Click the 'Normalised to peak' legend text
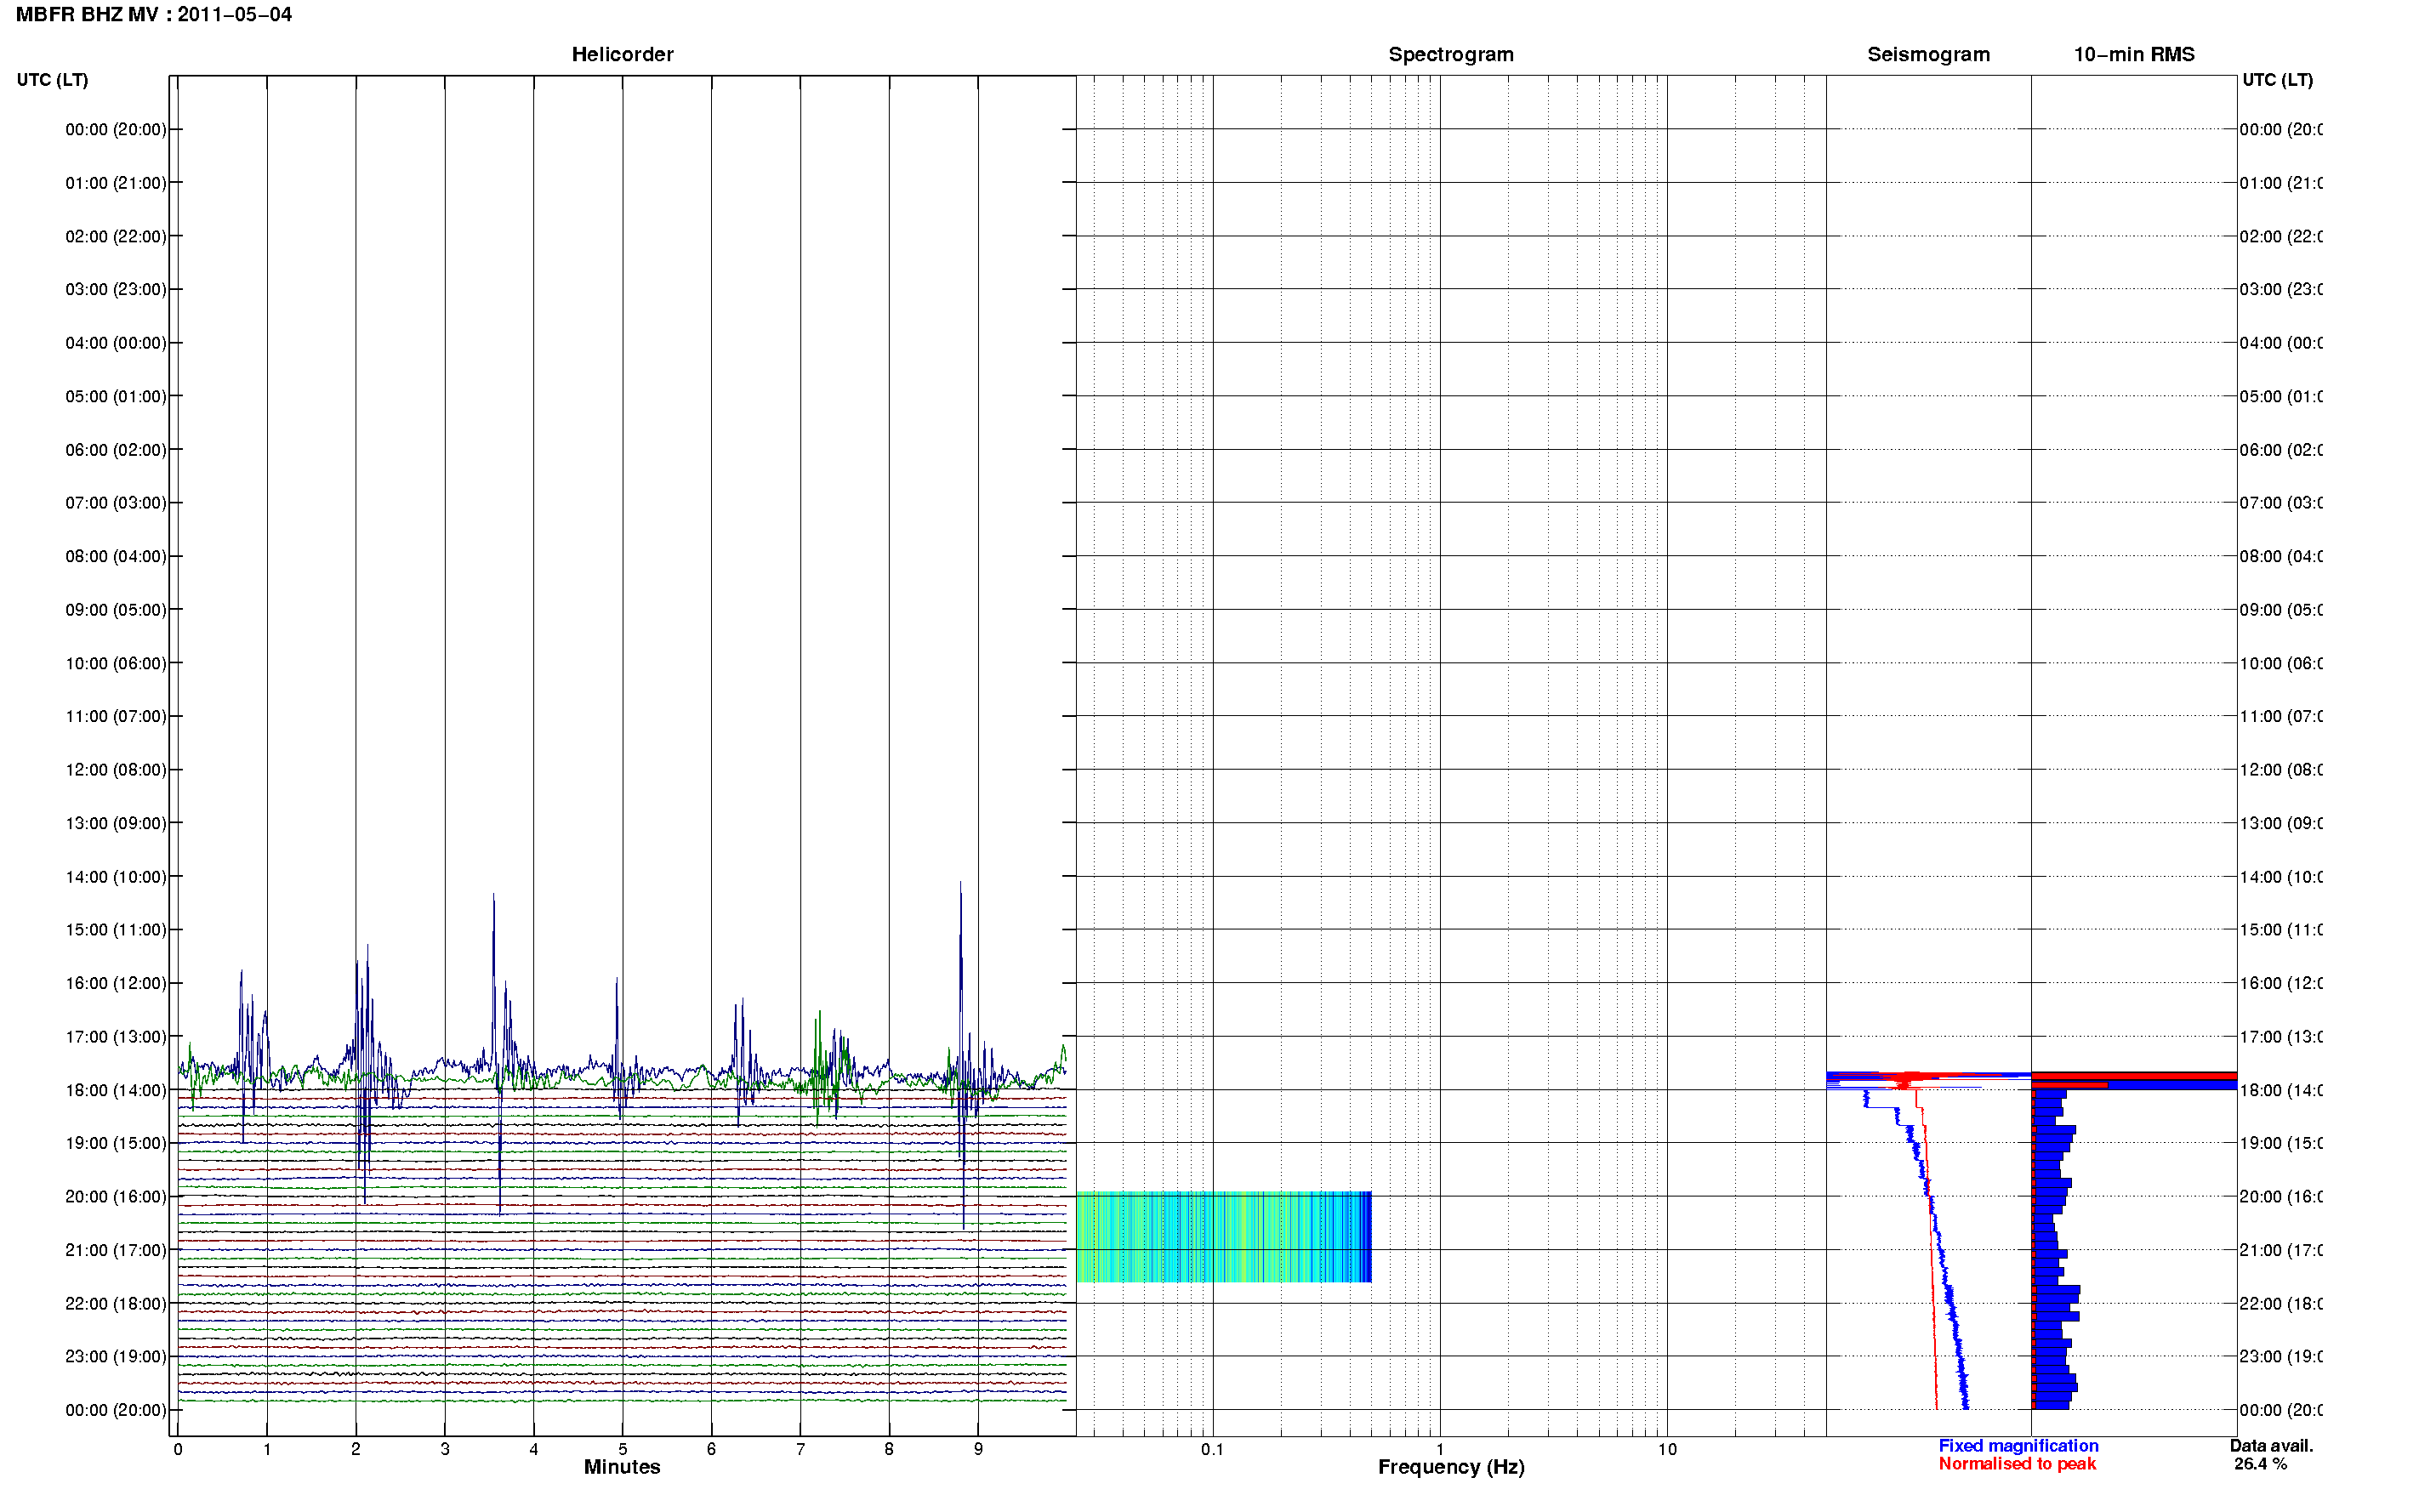The height and width of the screenshot is (1512, 2419). click(x=2017, y=1464)
